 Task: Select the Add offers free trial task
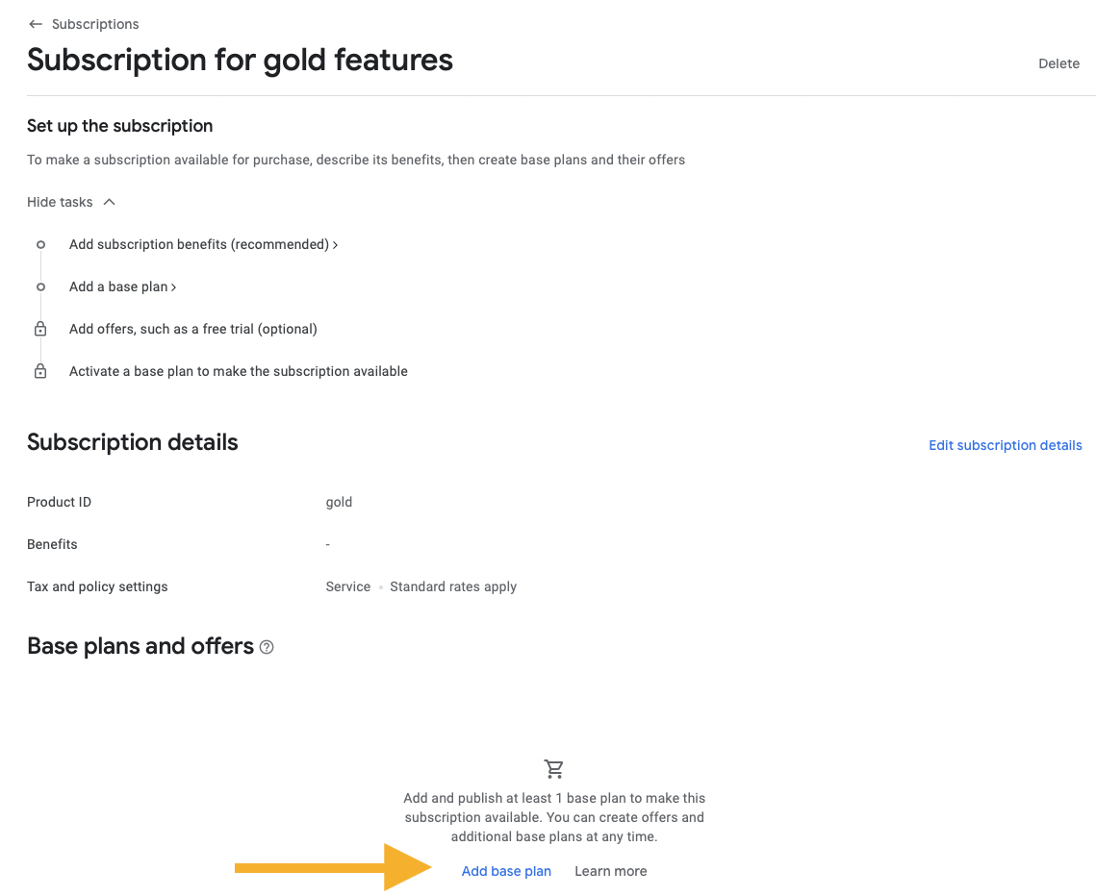tap(192, 329)
